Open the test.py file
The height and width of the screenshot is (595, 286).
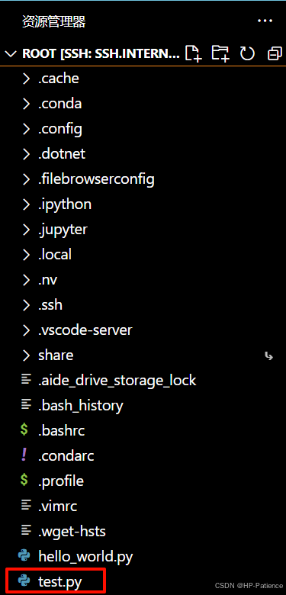click(143, 582)
